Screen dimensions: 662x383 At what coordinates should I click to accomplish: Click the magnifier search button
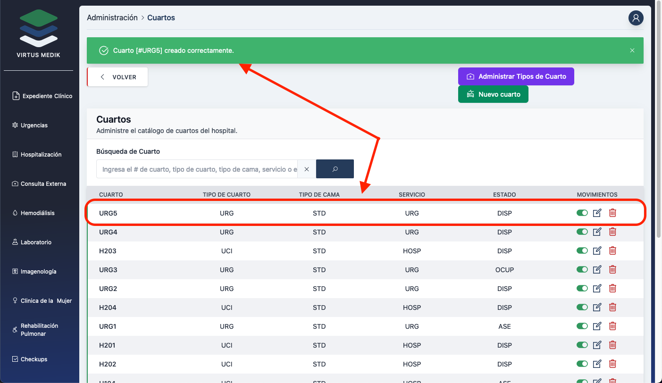click(x=335, y=169)
